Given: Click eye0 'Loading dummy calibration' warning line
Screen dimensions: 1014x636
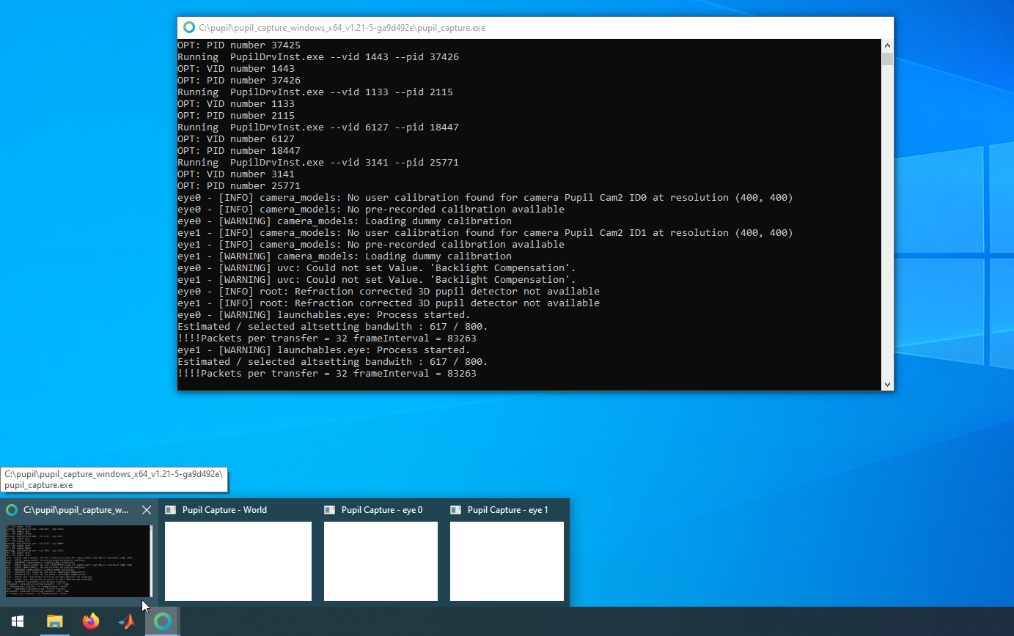Looking at the screenshot, I should click(345, 221).
